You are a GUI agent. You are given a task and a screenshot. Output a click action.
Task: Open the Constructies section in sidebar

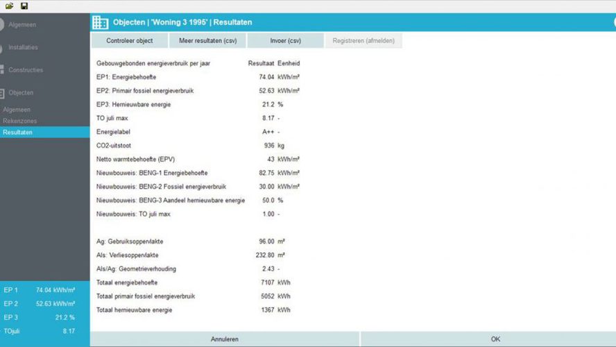point(26,70)
